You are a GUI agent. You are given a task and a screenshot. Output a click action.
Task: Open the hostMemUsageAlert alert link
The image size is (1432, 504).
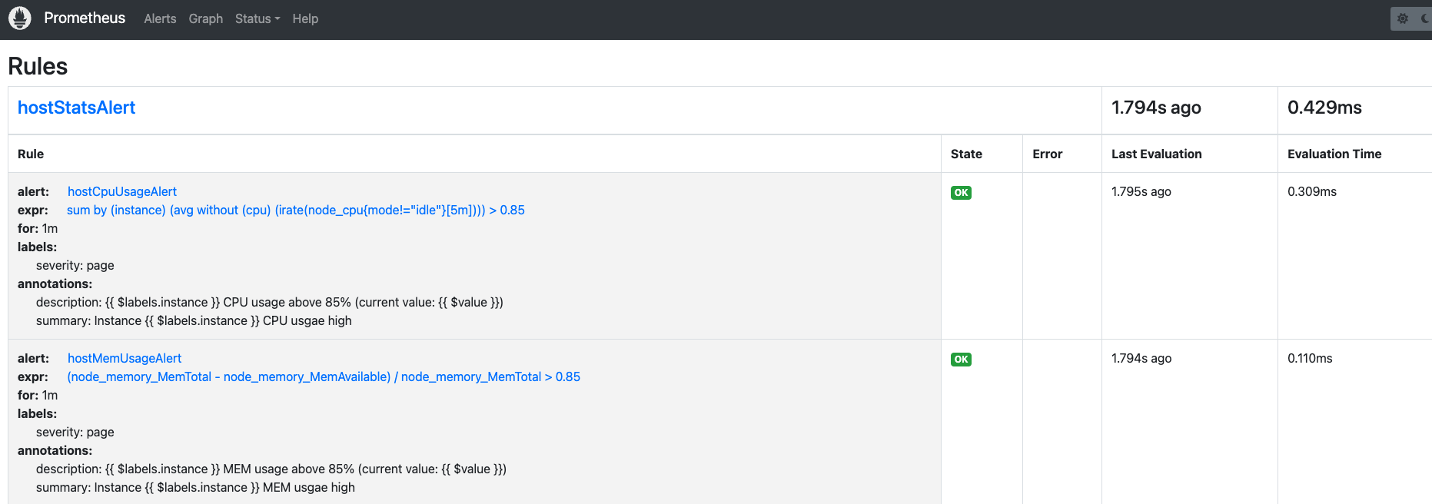[125, 358]
